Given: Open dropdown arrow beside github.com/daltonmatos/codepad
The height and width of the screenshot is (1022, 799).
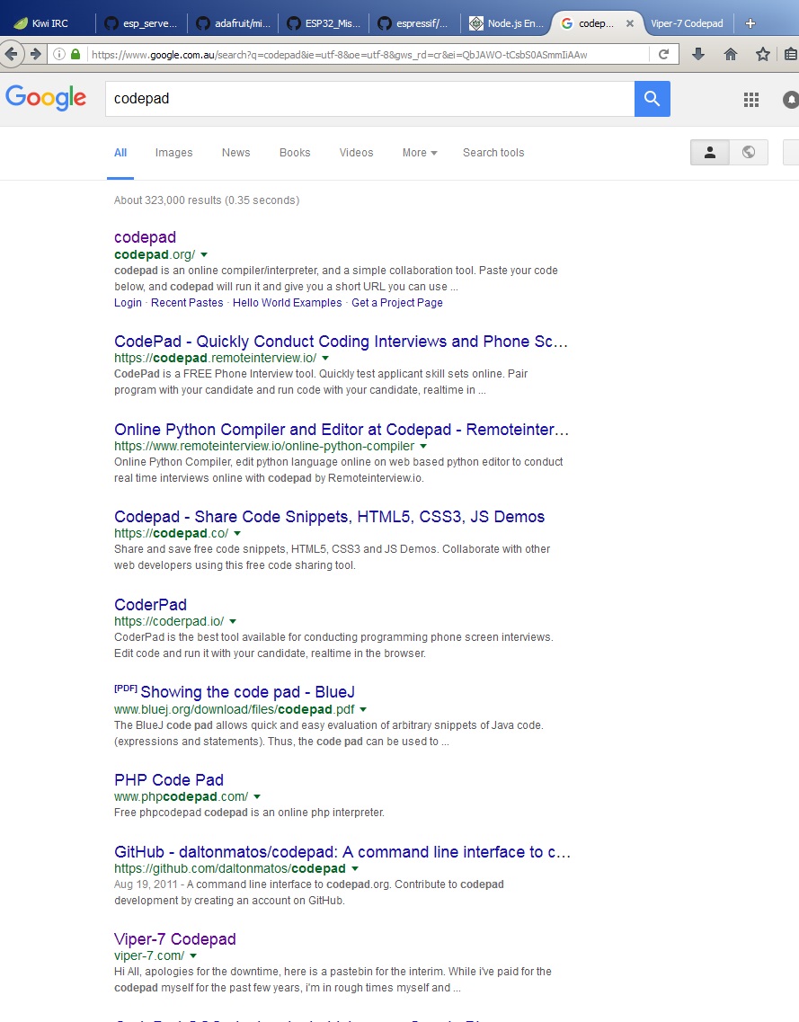Looking at the screenshot, I should [x=354, y=868].
